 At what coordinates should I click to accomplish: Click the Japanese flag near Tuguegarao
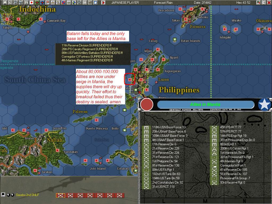pos(158,70)
